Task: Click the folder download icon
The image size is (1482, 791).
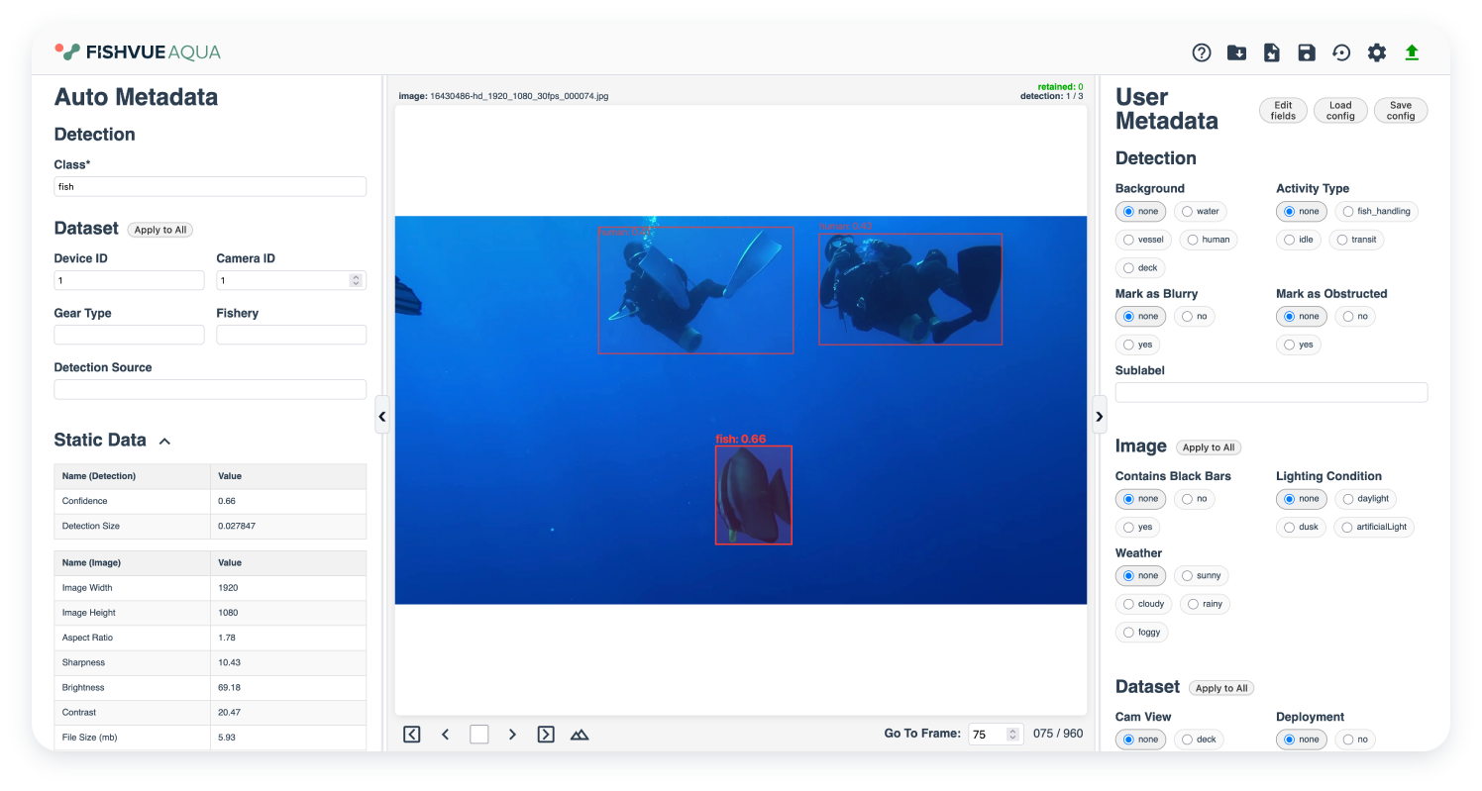Action: click(x=1236, y=52)
